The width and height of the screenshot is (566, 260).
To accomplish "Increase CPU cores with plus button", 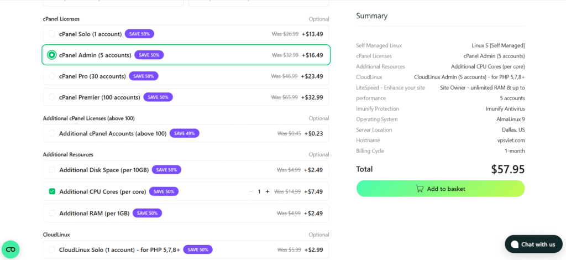I will point(268,191).
